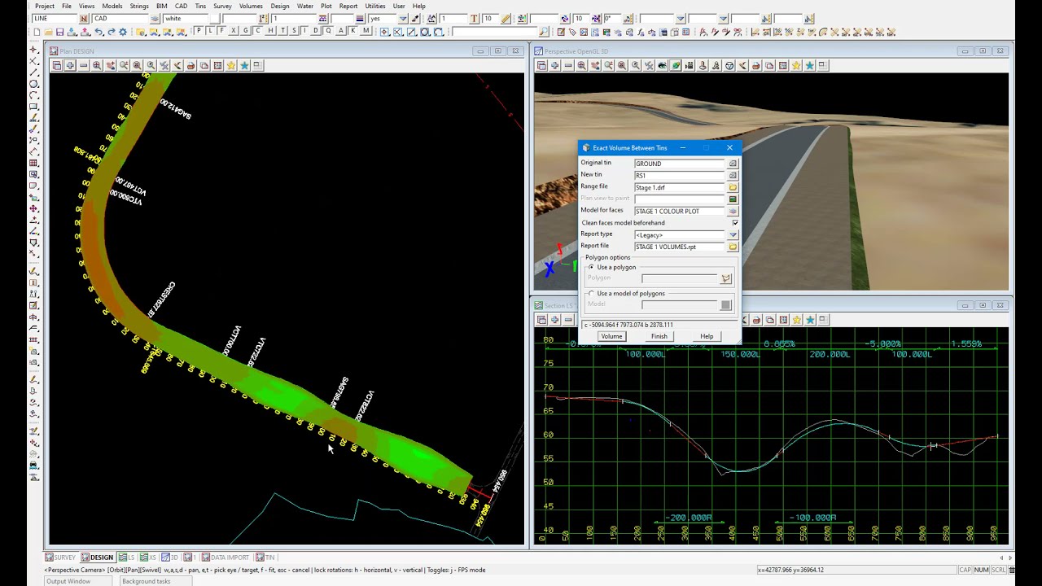Click the blue star icon in Plan DESIGN toolbar
Screen dimensions: 1042x586
[244, 65]
